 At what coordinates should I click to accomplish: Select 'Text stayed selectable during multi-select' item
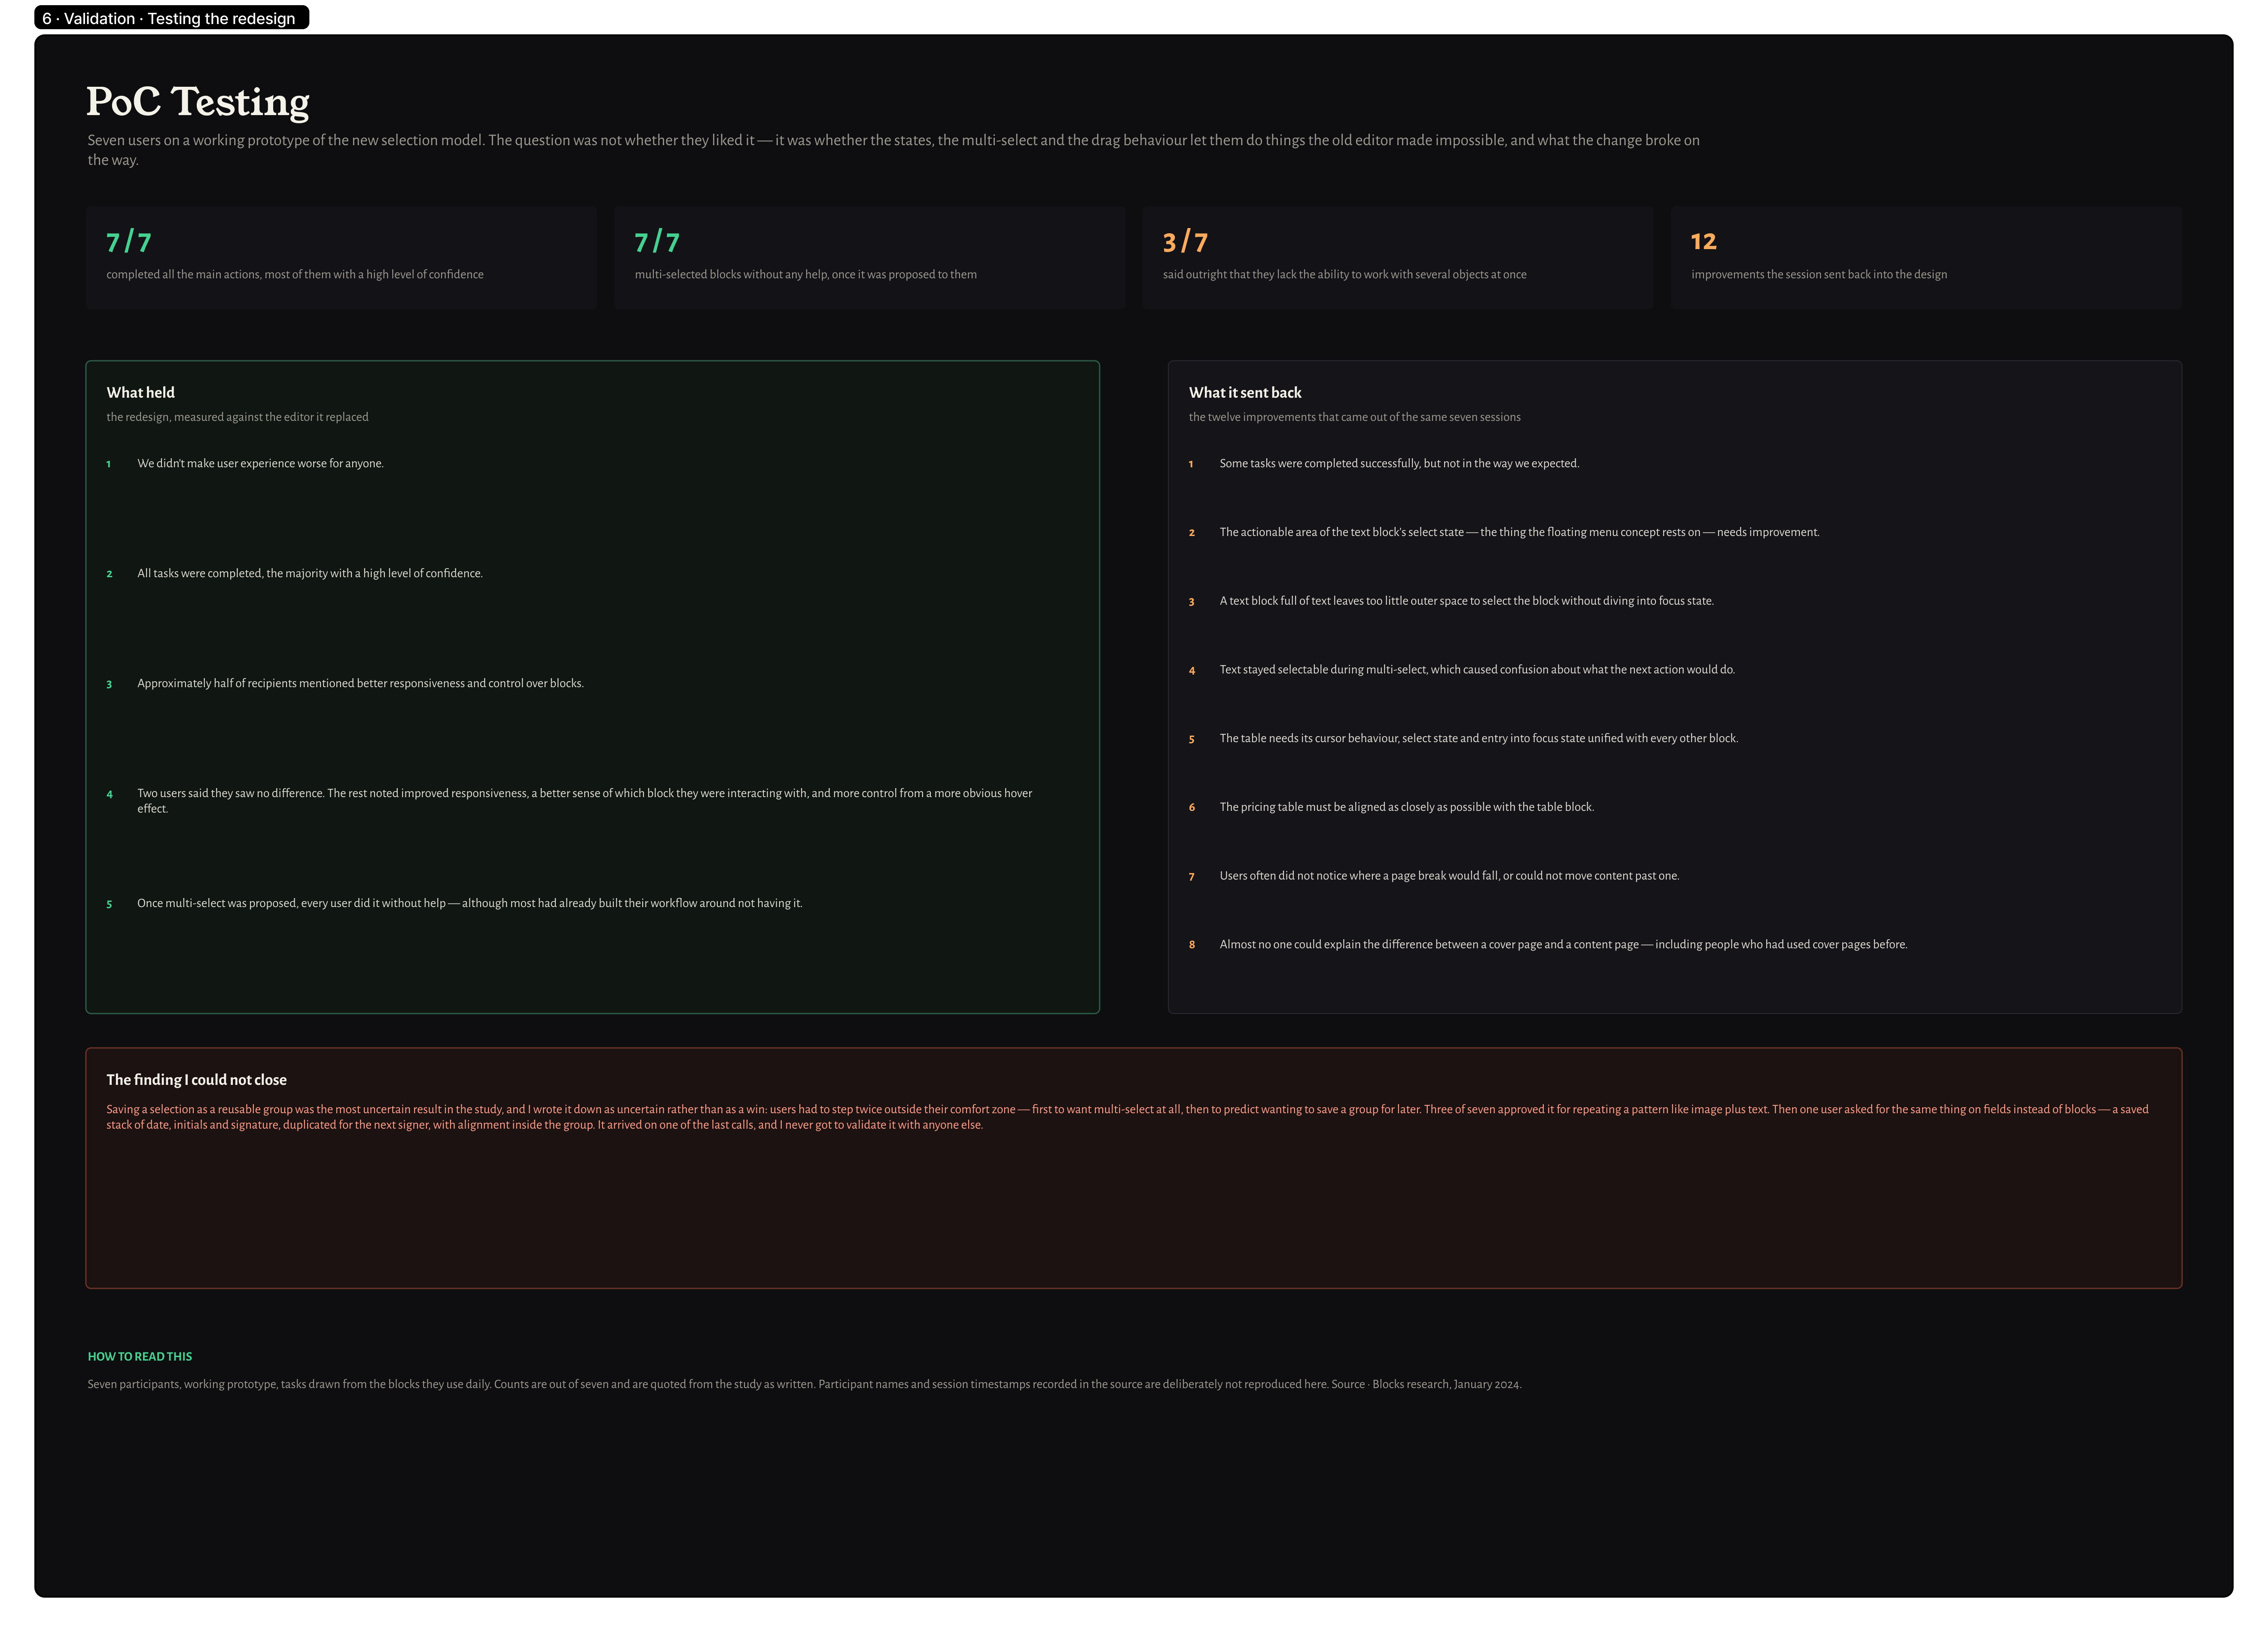tap(1478, 670)
